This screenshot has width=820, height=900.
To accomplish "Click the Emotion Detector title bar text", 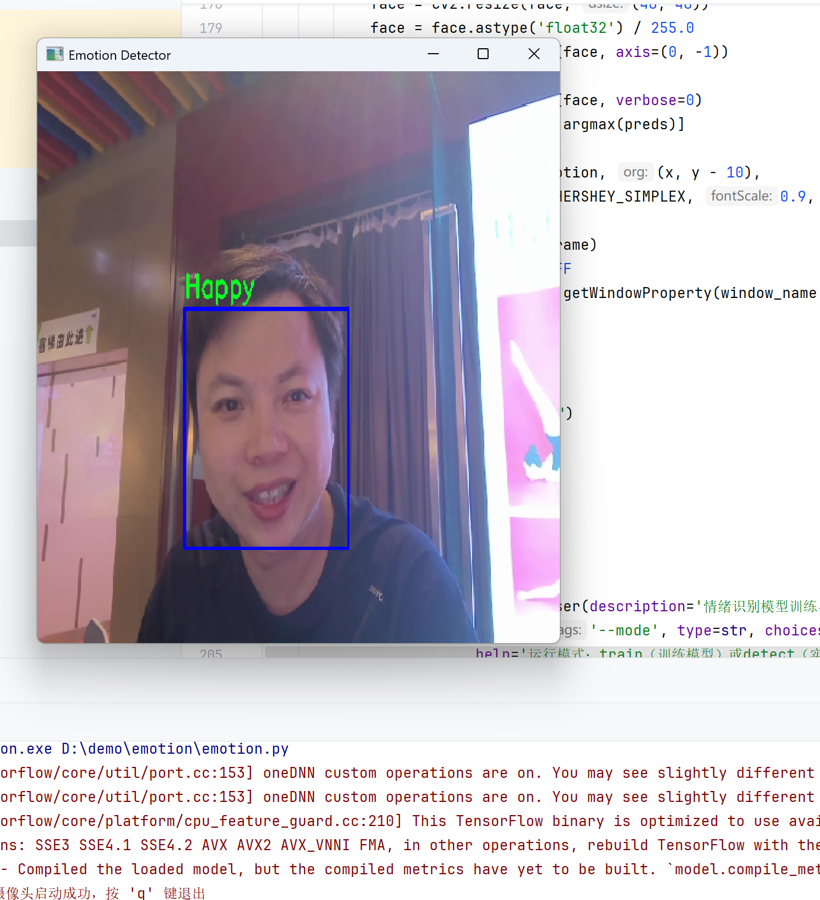I will coord(119,55).
